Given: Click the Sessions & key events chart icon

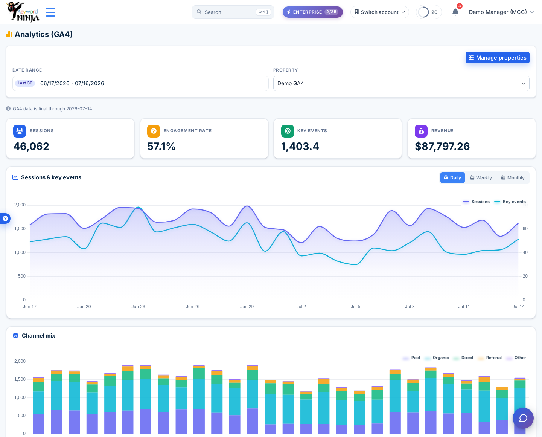Looking at the screenshot, I should [15, 177].
